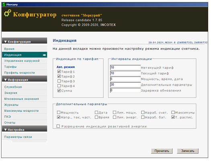
Task: Click the meter info link with date 29.01.2021
Action: [178, 43]
